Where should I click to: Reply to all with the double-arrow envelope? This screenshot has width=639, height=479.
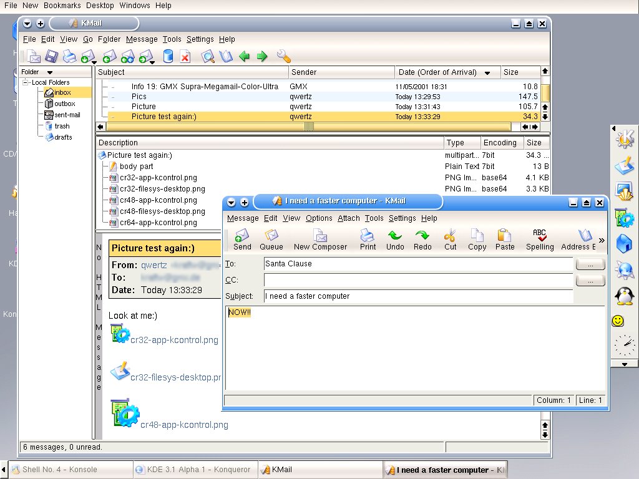point(127,56)
